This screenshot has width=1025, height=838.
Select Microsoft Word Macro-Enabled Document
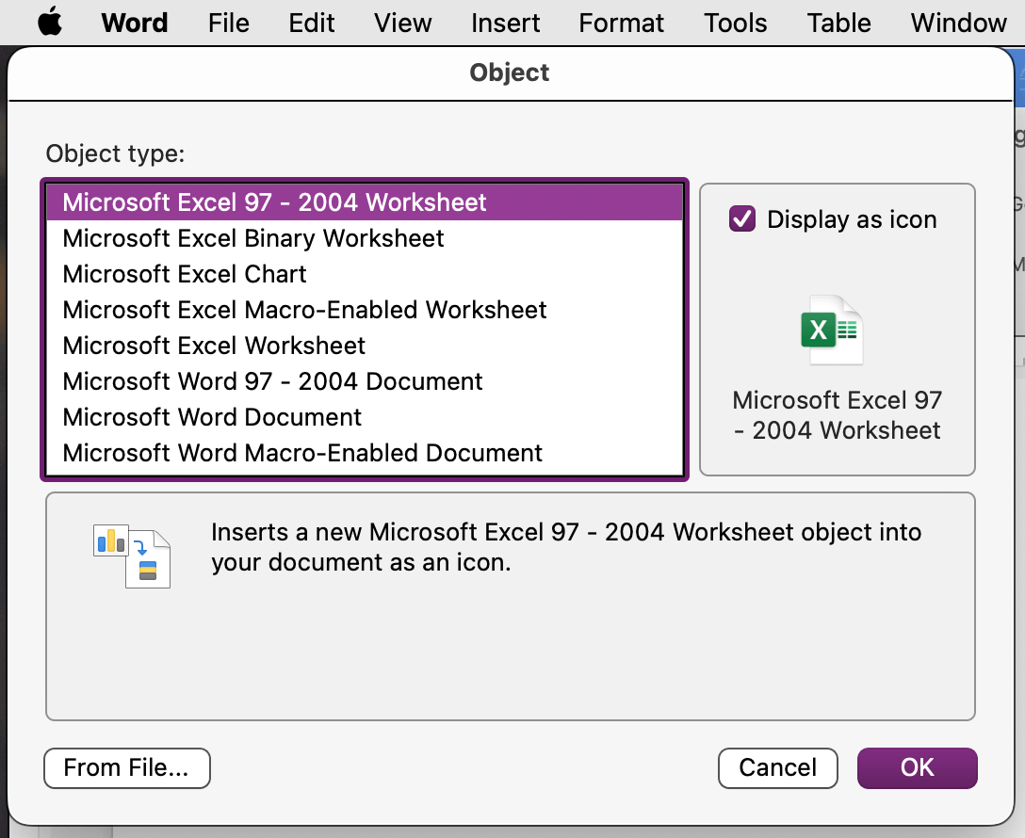coord(302,453)
